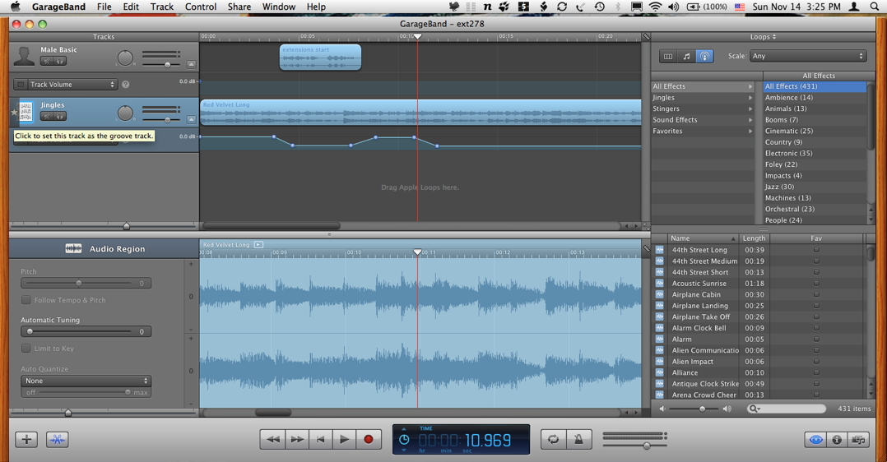Click the fast forward button
This screenshot has width=887, height=462.
pyautogui.click(x=297, y=439)
